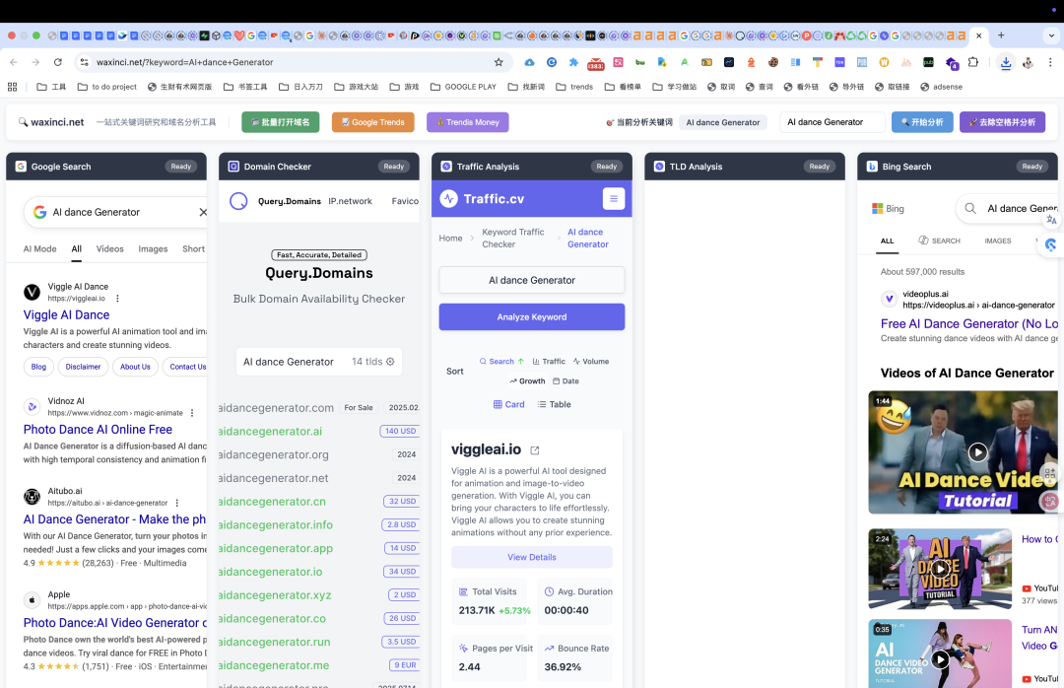Open the to do project bookmarks folder

coord(107,87)
